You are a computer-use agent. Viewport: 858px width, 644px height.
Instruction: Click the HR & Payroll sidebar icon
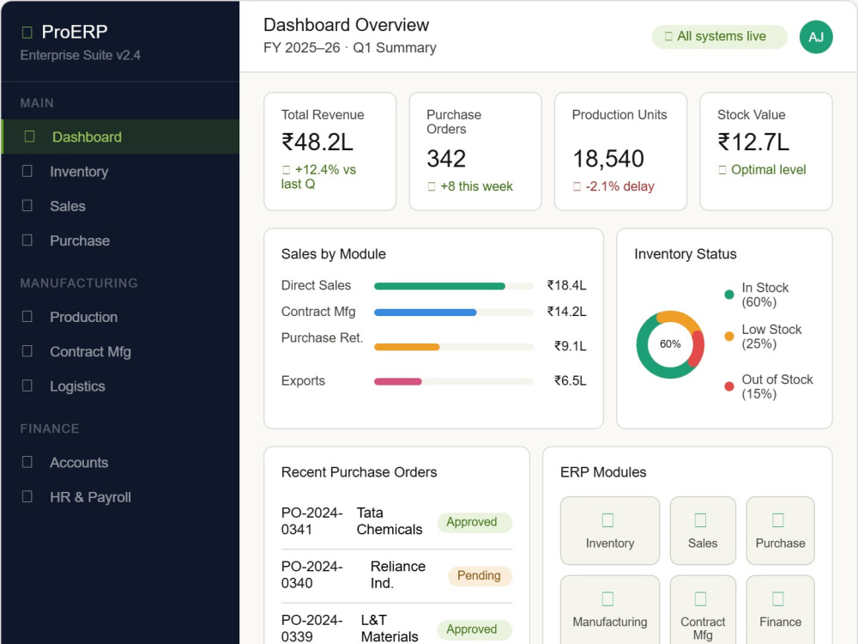tap(27, 496)
